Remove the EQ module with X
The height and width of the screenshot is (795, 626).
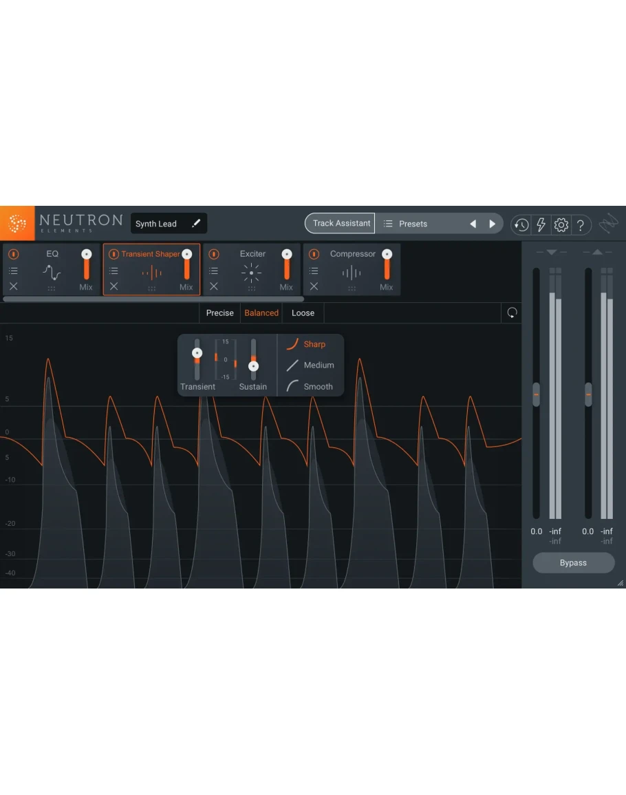[14, 286]
